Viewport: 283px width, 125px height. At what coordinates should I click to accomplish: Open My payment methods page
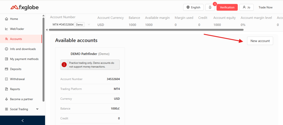(21, 59)
